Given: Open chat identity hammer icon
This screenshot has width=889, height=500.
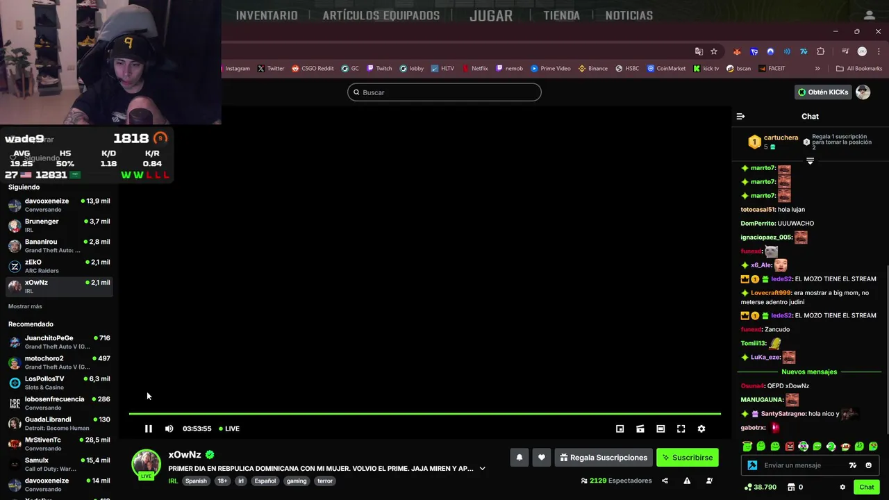Looking at the screenshot, I should point(752,465).
